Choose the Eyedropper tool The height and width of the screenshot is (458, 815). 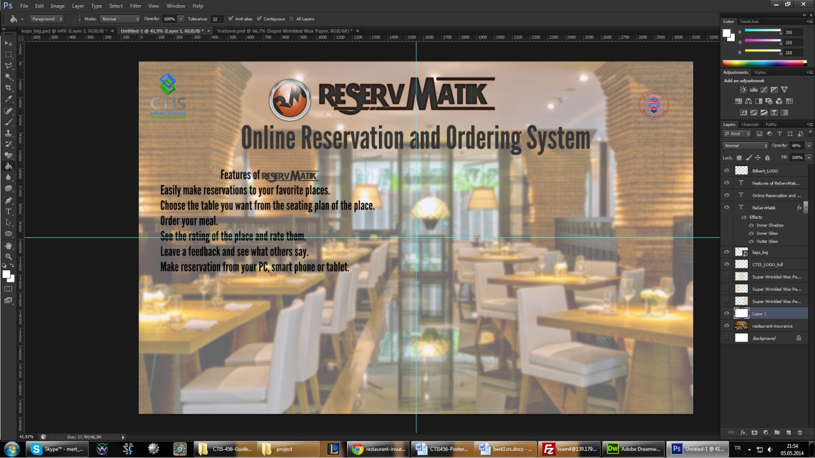coord(8,99)
